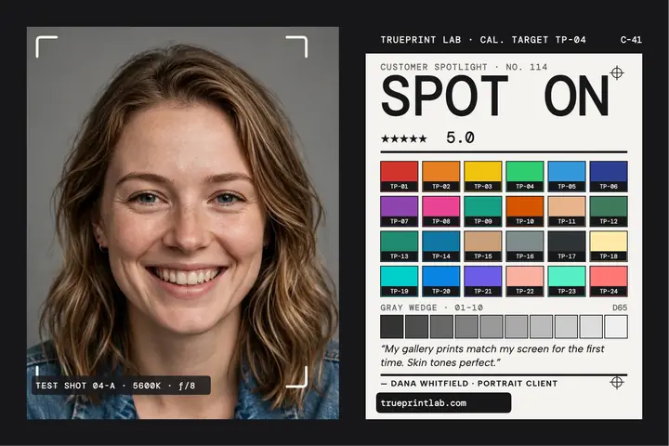Screen dimensions: 669x446
Task: Click the SPOT ON headline
Action: click(x=495, y=96)
